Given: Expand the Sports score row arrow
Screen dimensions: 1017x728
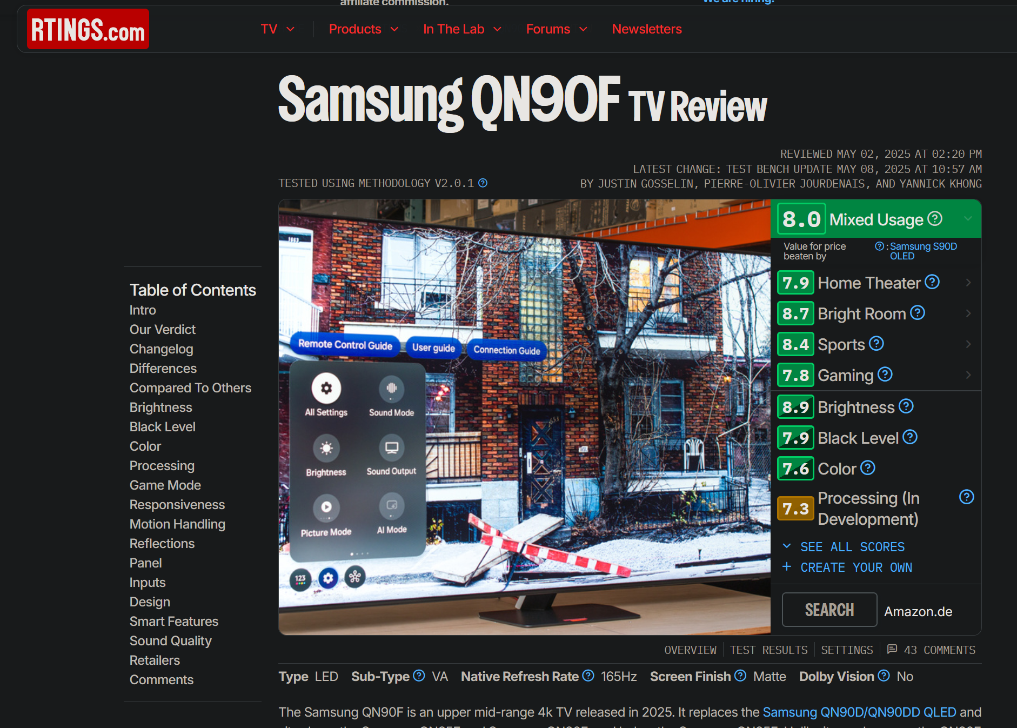Looking at the screenshot, I should pyautogui.click(x=968, y=344).
